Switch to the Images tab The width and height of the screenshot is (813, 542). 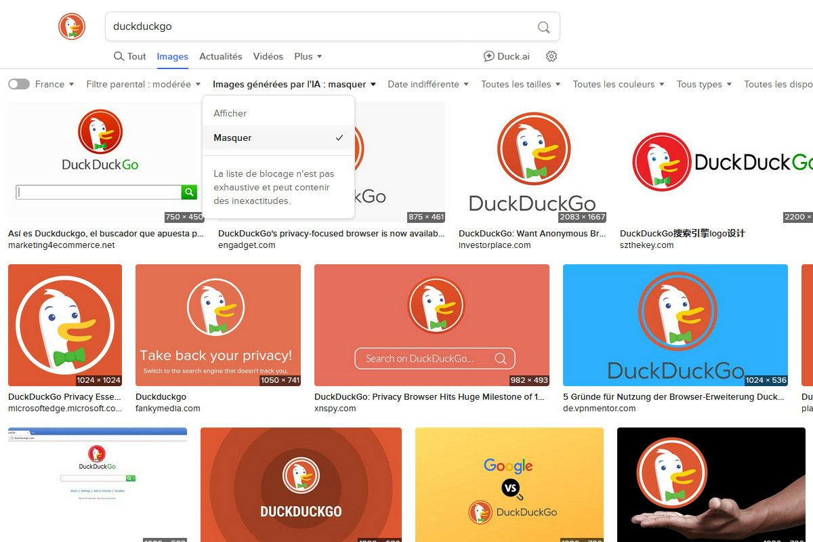[173, 56]
